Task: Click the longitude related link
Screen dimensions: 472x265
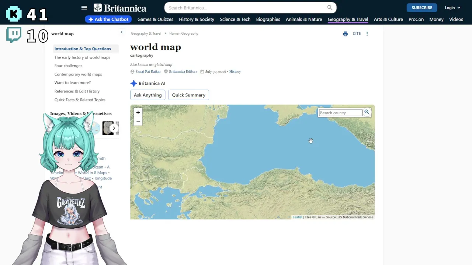Action: coord(103,178)
